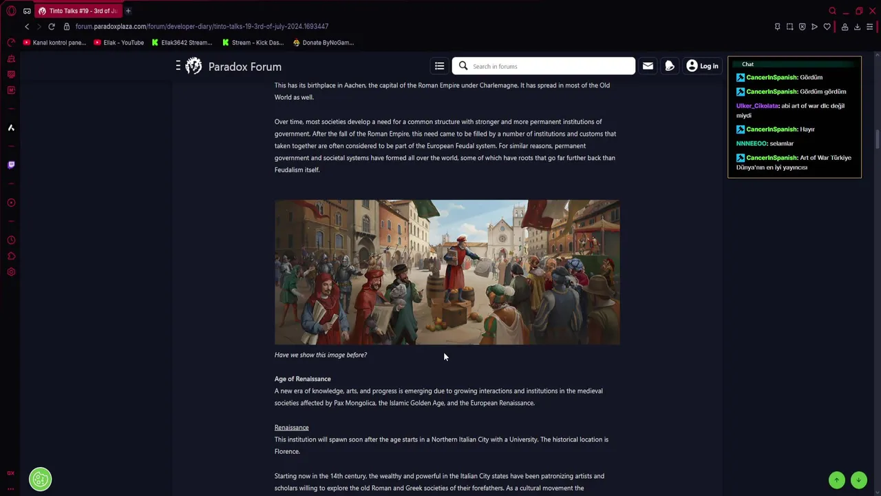The image size is (881, 496).
Task: Click NNNEEOO username in chat
Action: (752, 143)
